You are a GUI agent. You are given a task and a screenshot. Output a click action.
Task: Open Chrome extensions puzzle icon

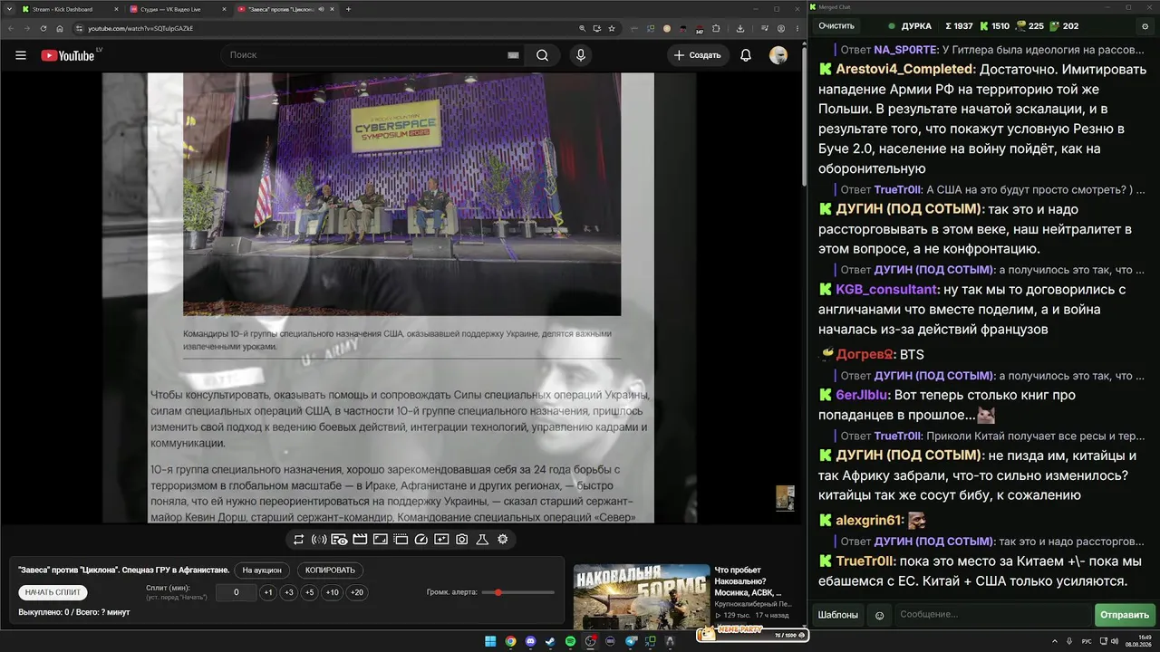click(x=716, y=28)
